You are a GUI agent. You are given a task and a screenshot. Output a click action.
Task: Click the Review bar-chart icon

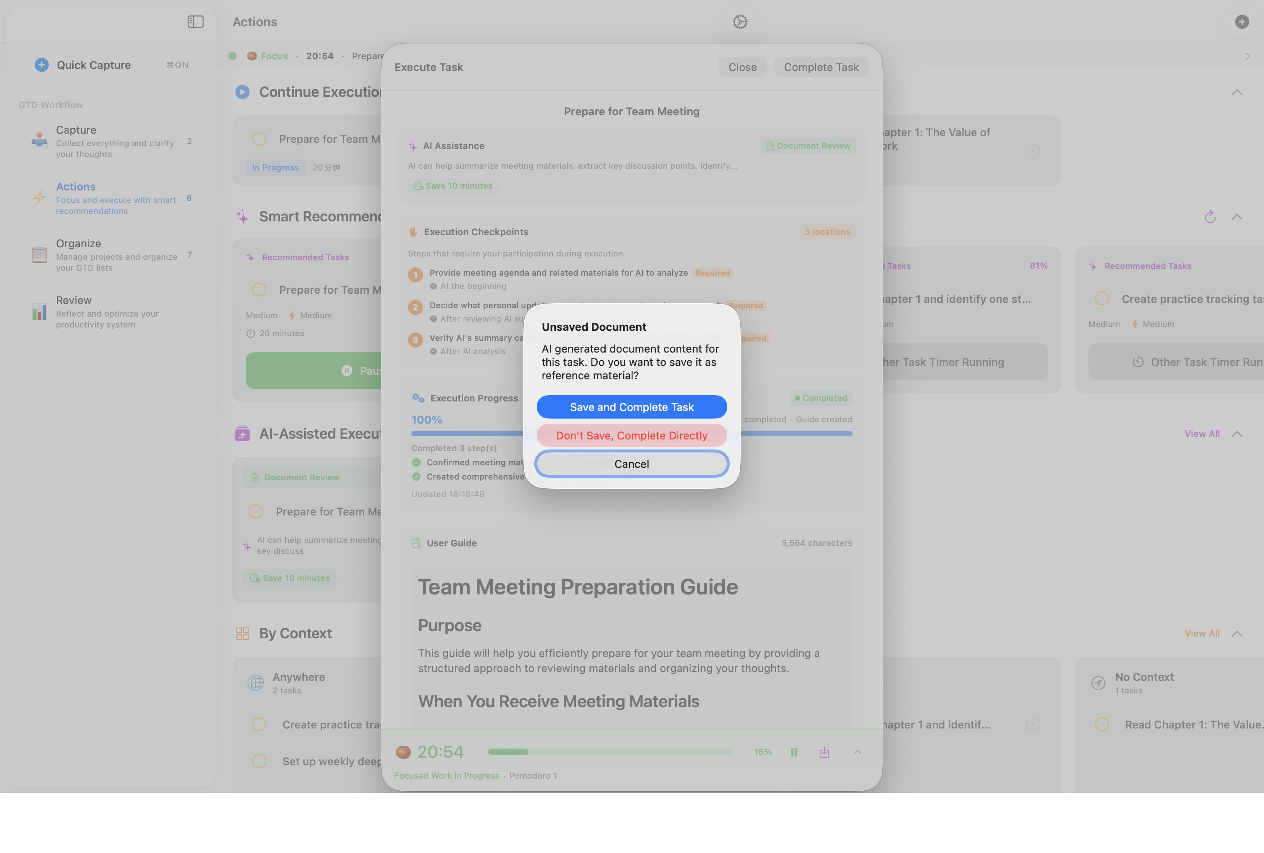(39, 312)
